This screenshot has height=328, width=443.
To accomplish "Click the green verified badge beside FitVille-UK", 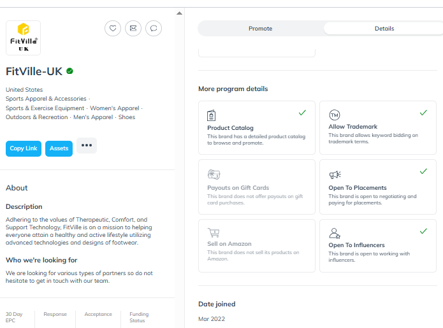I will coord(69,71).
